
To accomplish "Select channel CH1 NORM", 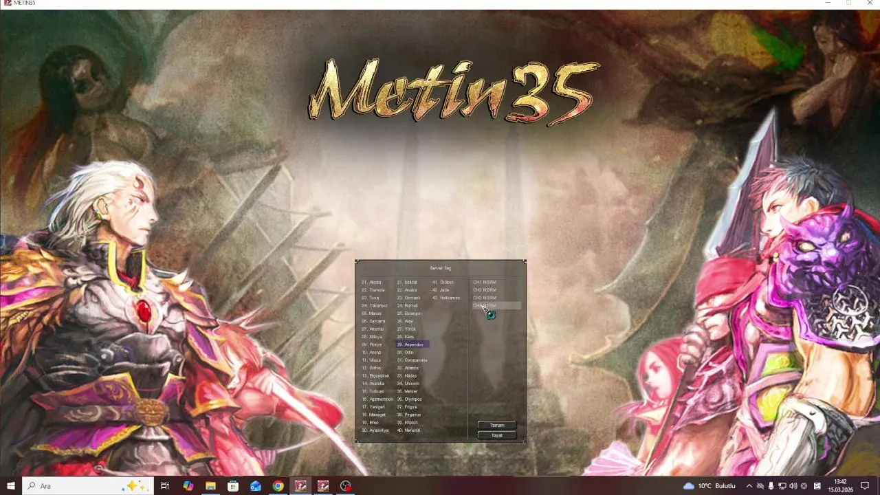I will coord(485,282).
